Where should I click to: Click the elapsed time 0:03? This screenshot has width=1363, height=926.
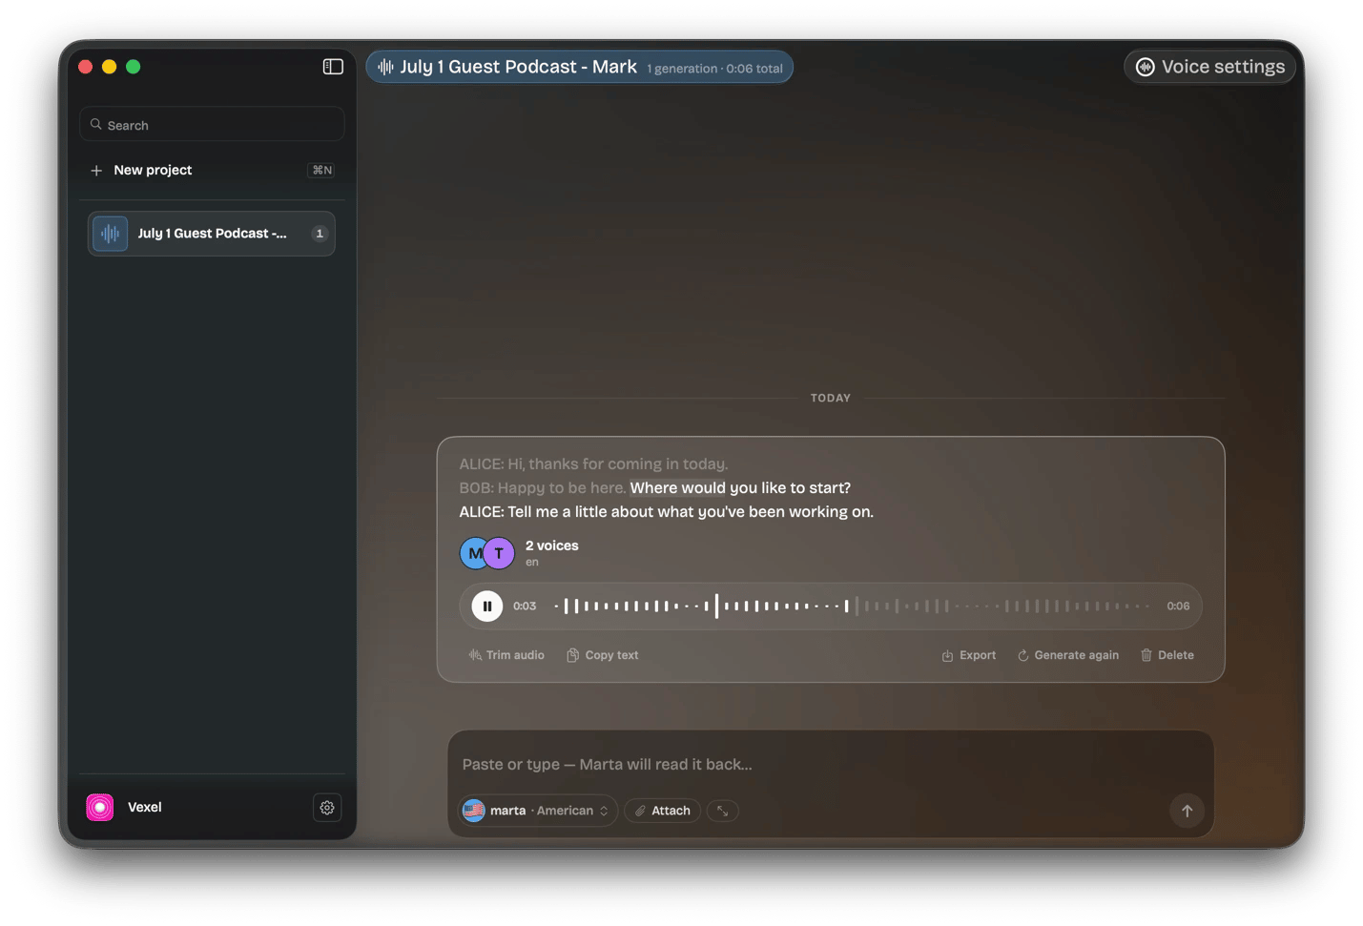525,607
